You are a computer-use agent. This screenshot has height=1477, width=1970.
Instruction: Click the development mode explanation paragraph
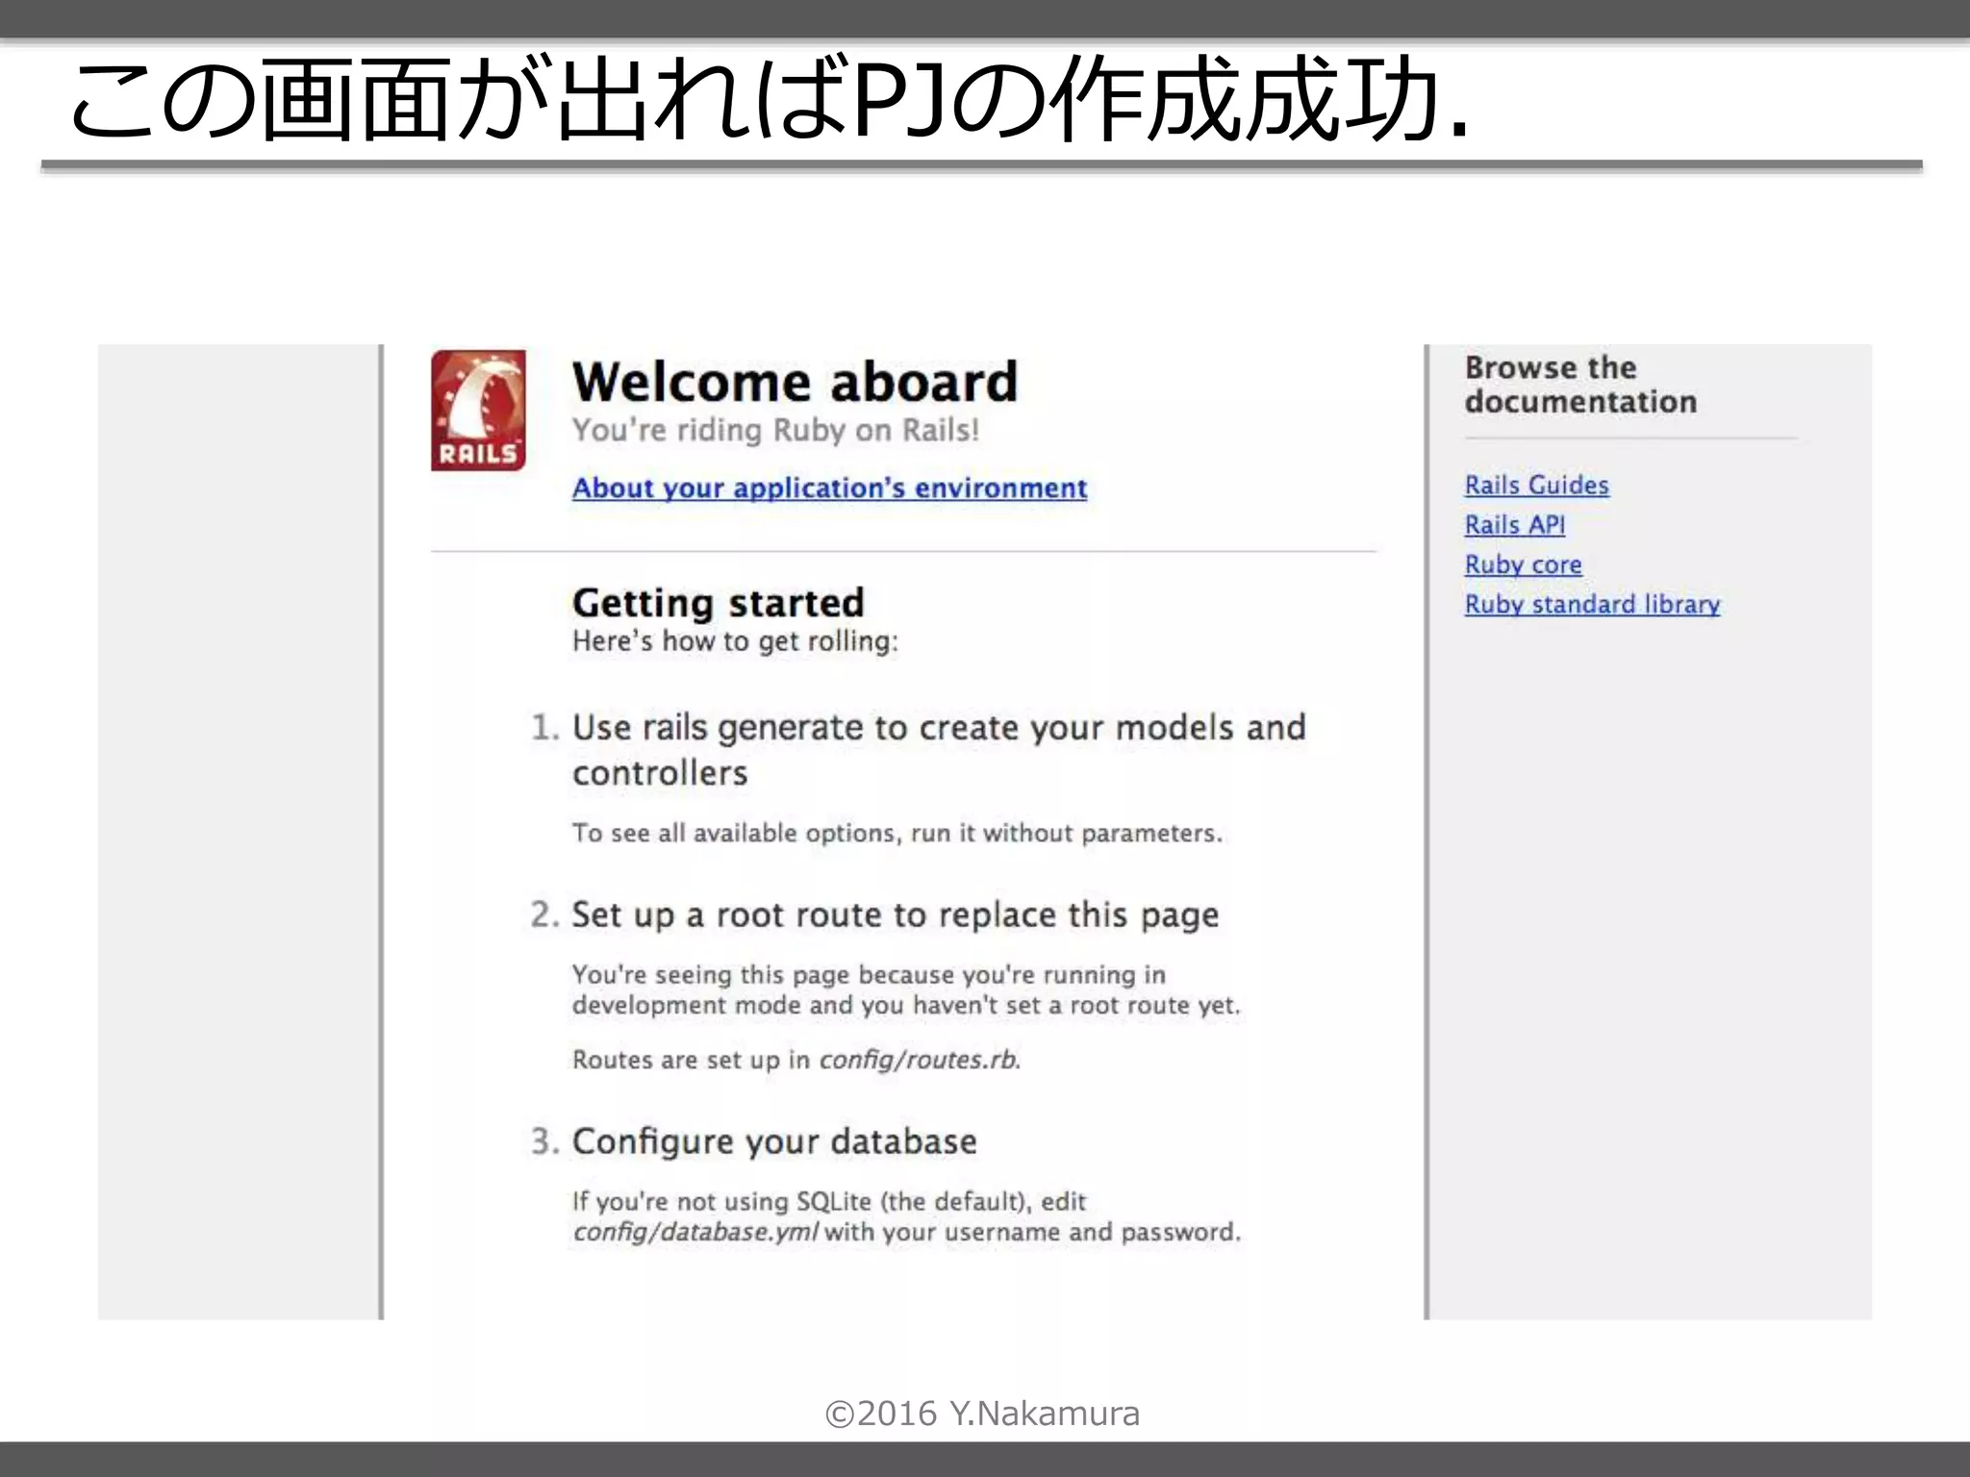point(905,990)
